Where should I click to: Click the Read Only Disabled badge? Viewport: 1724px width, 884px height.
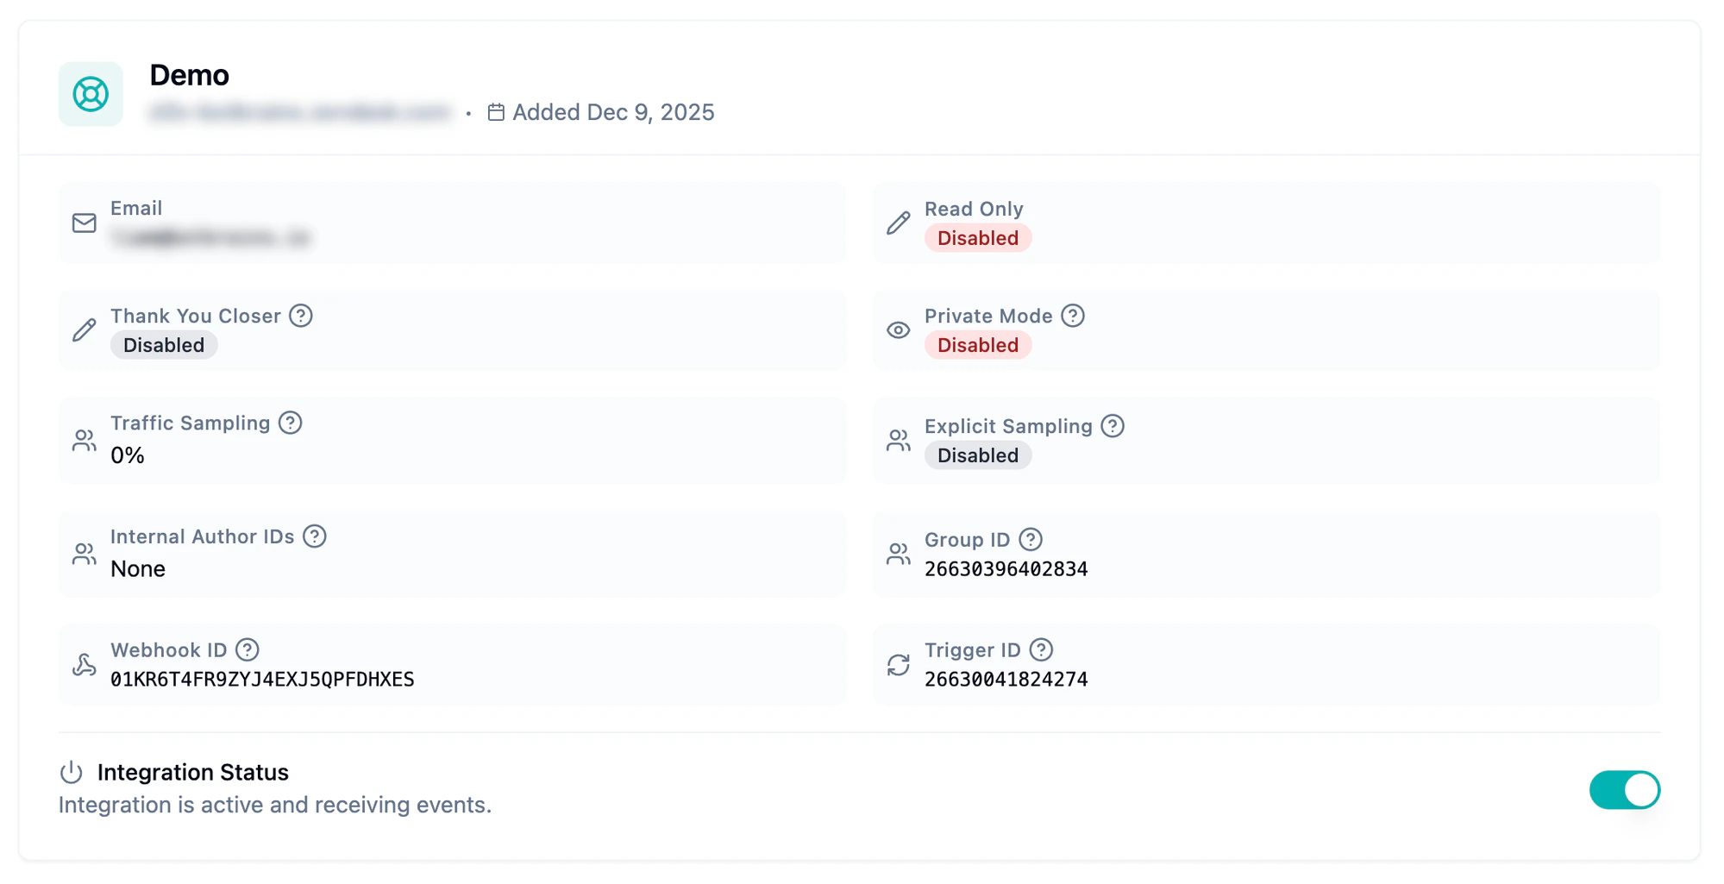click(x=978, y=238)
